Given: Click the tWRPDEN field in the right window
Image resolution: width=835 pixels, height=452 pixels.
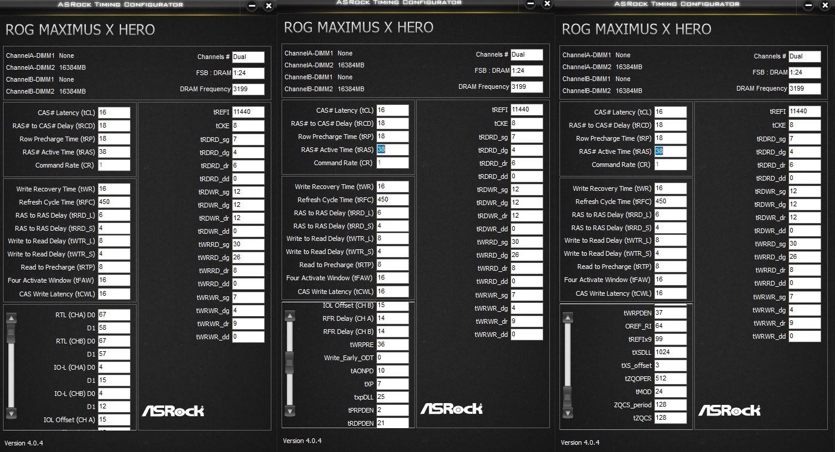Looking at the screenshot, I should (x=670, y=313).
